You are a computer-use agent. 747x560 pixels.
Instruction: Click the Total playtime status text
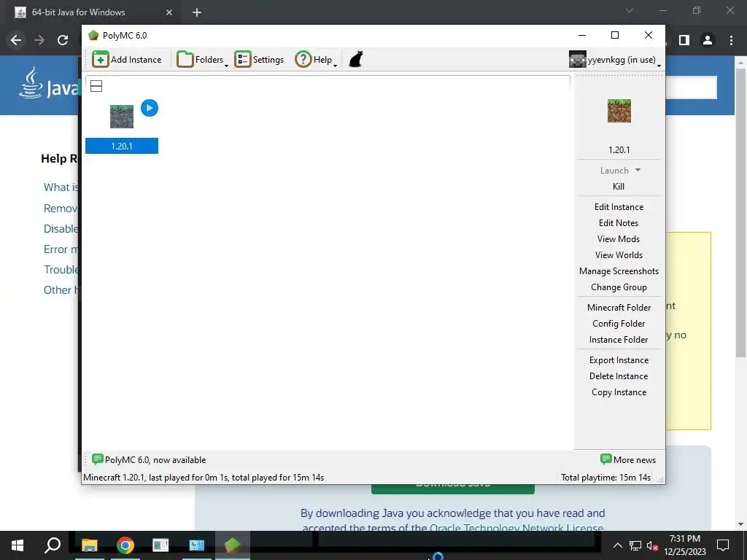click(x=605, y=478)
